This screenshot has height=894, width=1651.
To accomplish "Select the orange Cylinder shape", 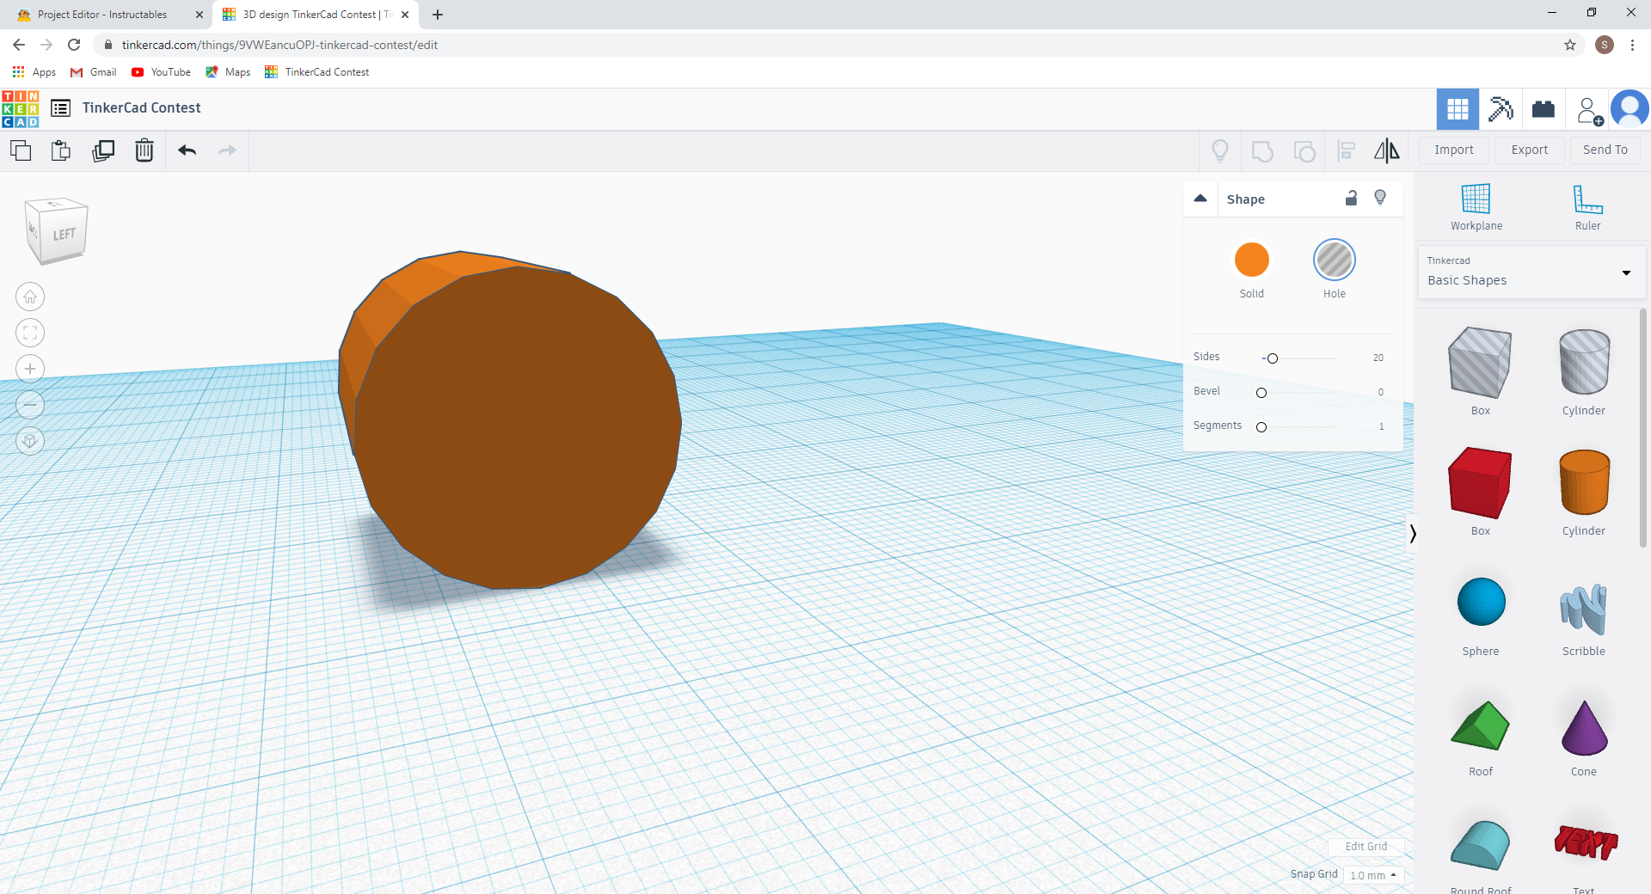I will coord(1584,482).
